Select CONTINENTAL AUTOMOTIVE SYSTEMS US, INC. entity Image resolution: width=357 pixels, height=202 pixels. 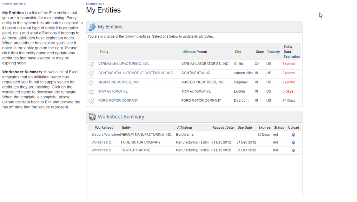(x=136, y=73)
